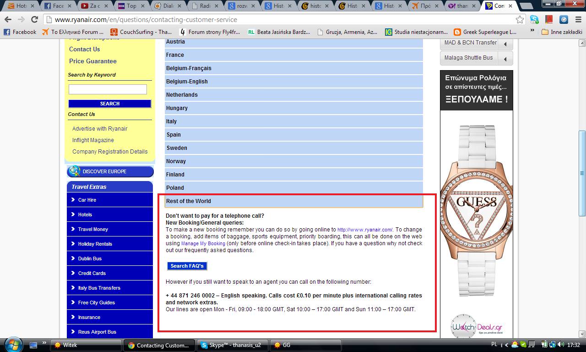Open the GG taskbar window
Screen dimensions: 586x352
(306, 345)
